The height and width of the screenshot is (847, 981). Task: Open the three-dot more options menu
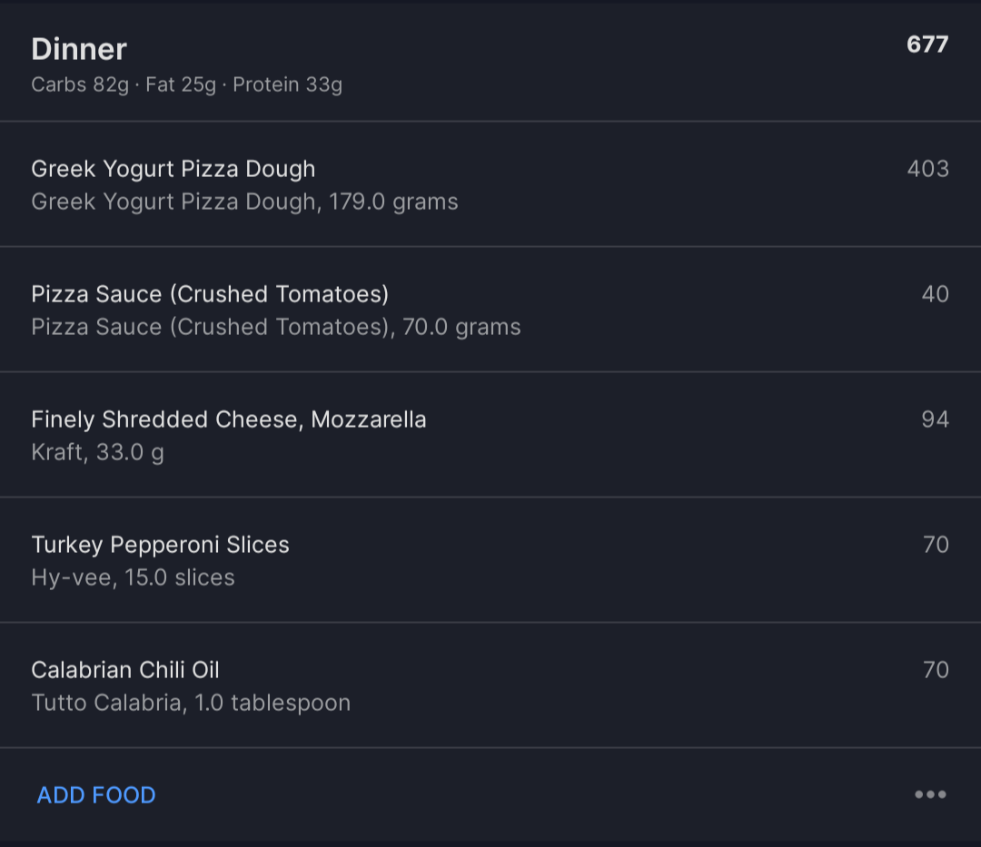930,795
